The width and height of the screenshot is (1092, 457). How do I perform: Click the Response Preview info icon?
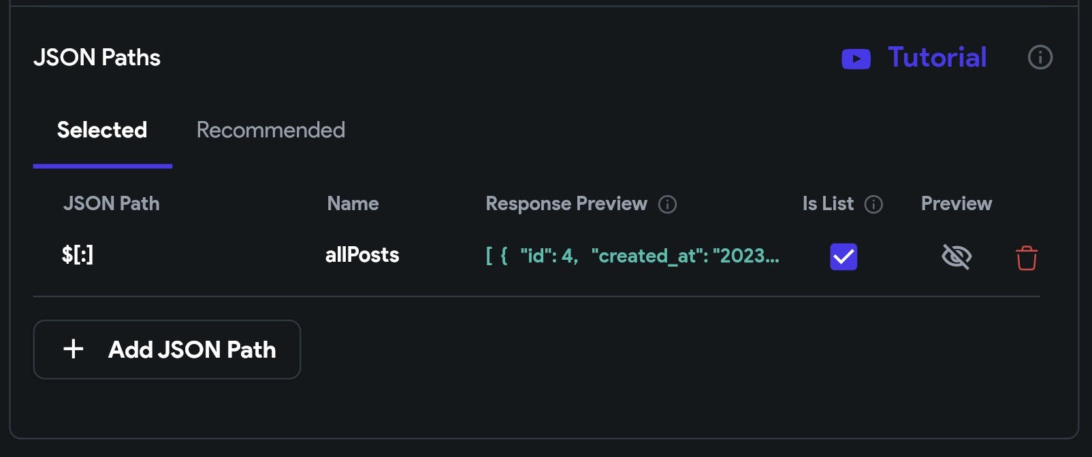click(667, 204)
